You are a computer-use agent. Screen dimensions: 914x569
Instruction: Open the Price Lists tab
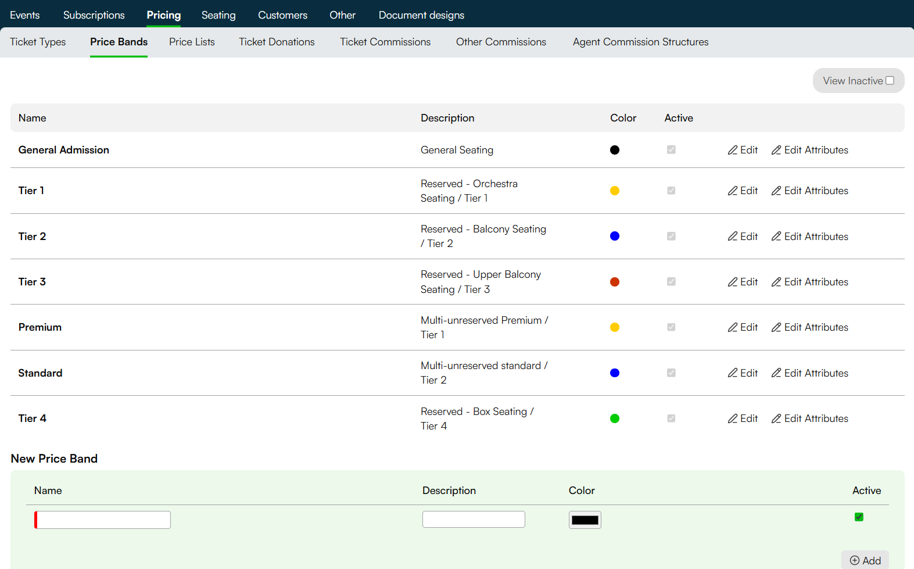[x=192, y=42]
